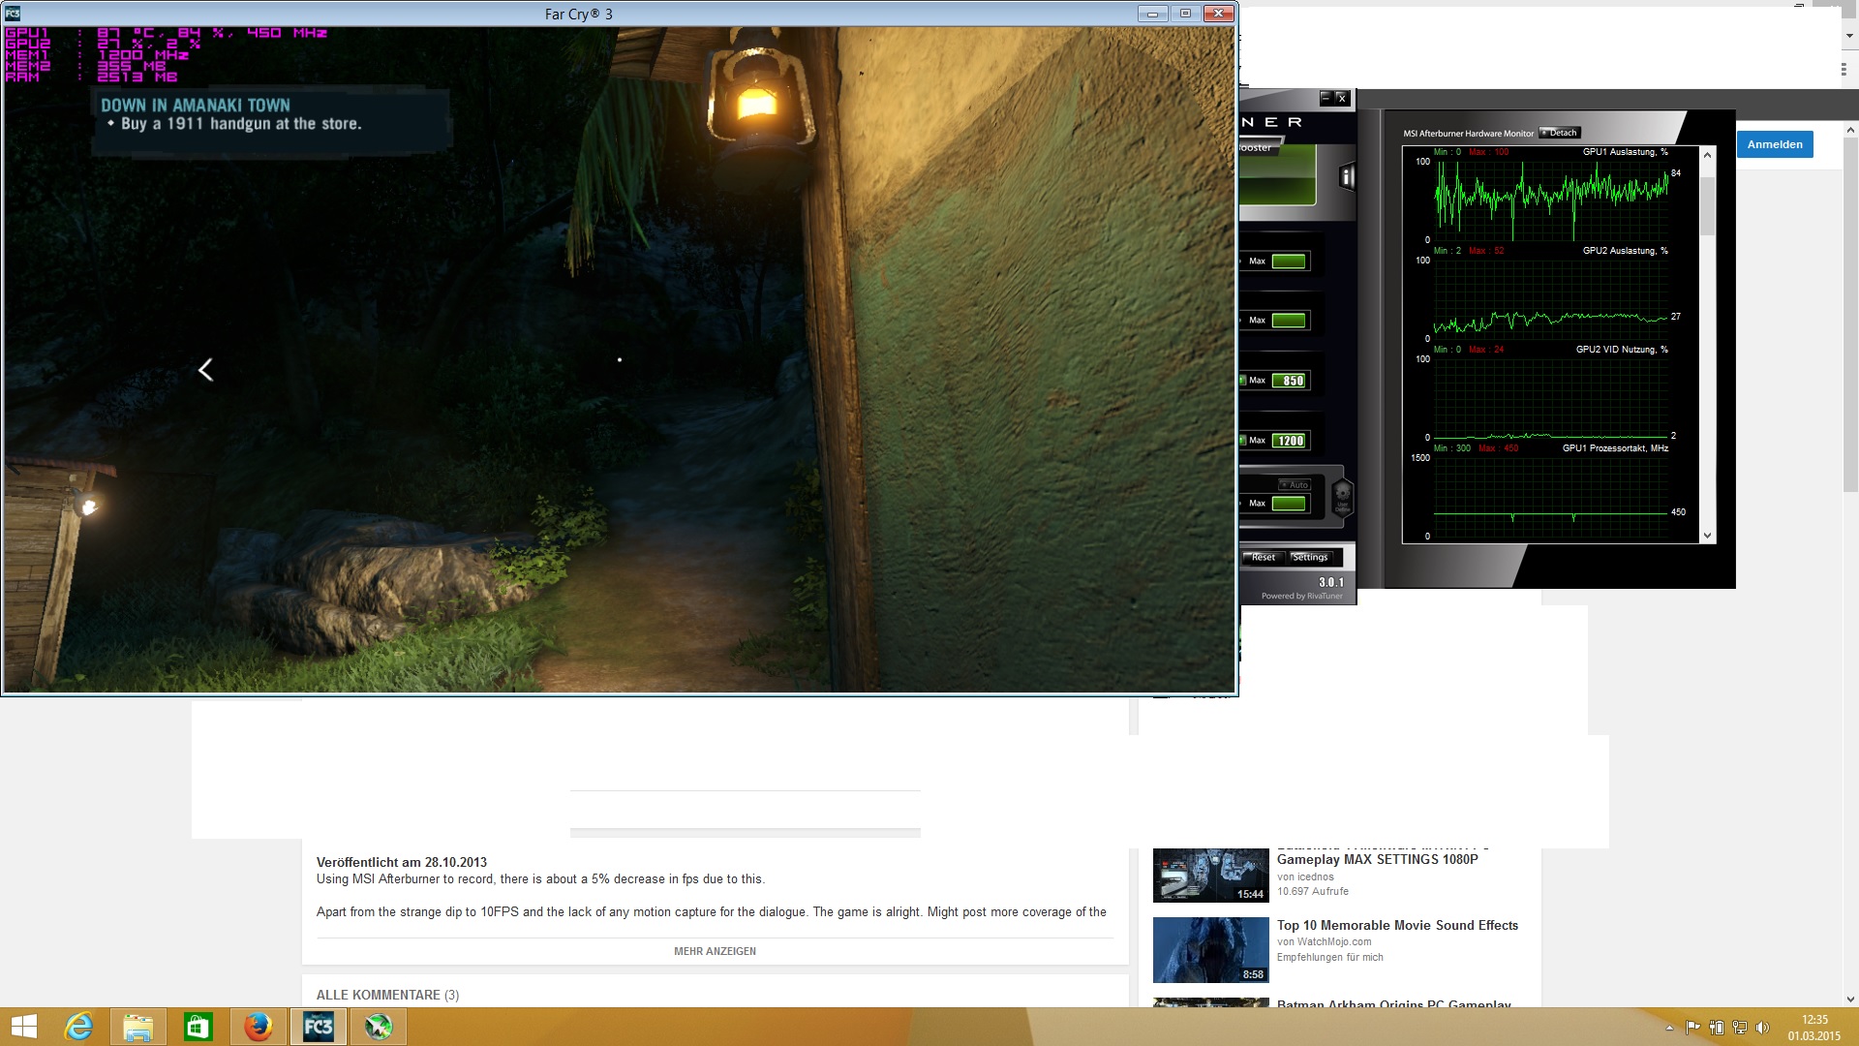Click the second Max value field

(1289, 321)
